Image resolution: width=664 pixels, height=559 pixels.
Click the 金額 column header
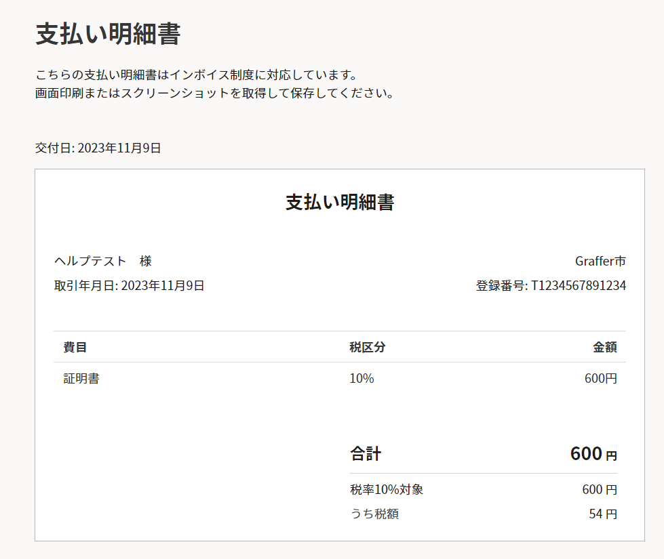tap(605, 347)
